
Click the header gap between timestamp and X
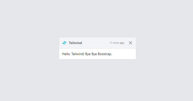[127, 43]
